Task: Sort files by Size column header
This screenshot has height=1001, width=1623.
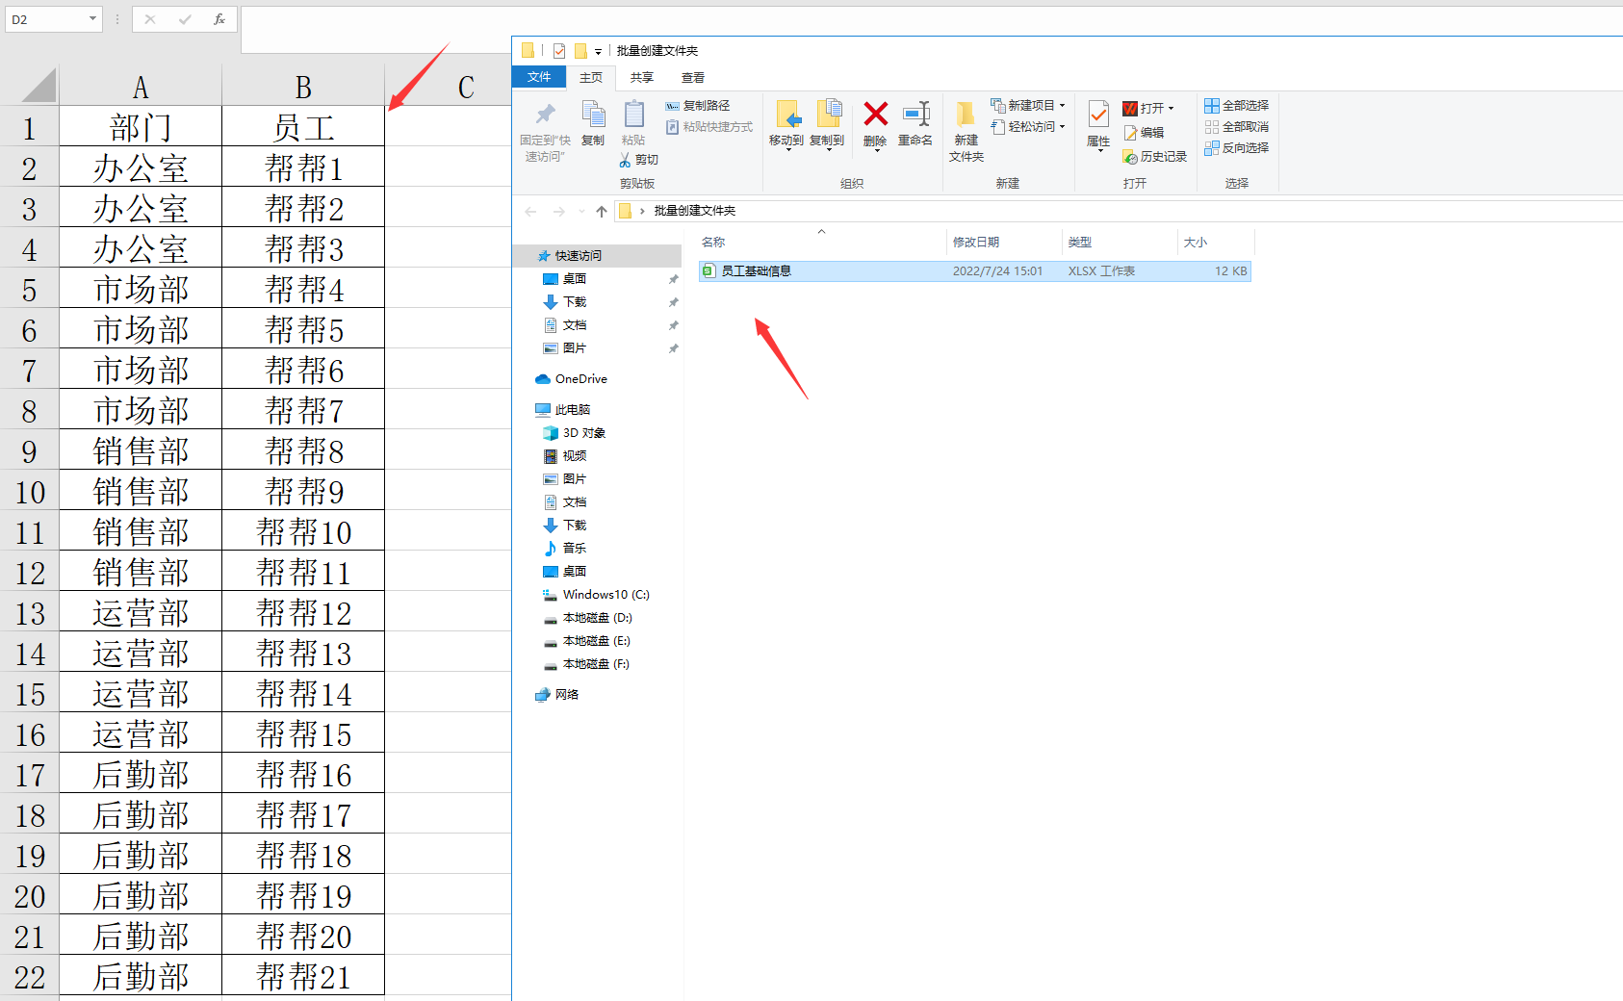Action: pos(1216,243)
